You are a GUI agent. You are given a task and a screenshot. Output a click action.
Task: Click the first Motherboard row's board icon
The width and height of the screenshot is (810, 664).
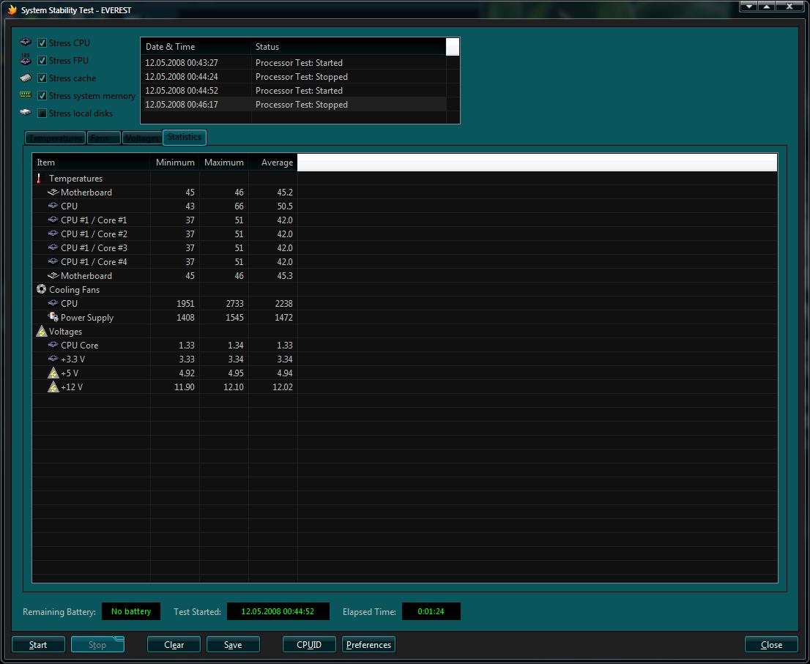point(53,192)
